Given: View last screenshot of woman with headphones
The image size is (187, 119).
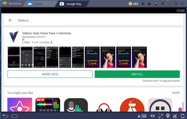Looking at the screenshot, I should coord(139,57).
